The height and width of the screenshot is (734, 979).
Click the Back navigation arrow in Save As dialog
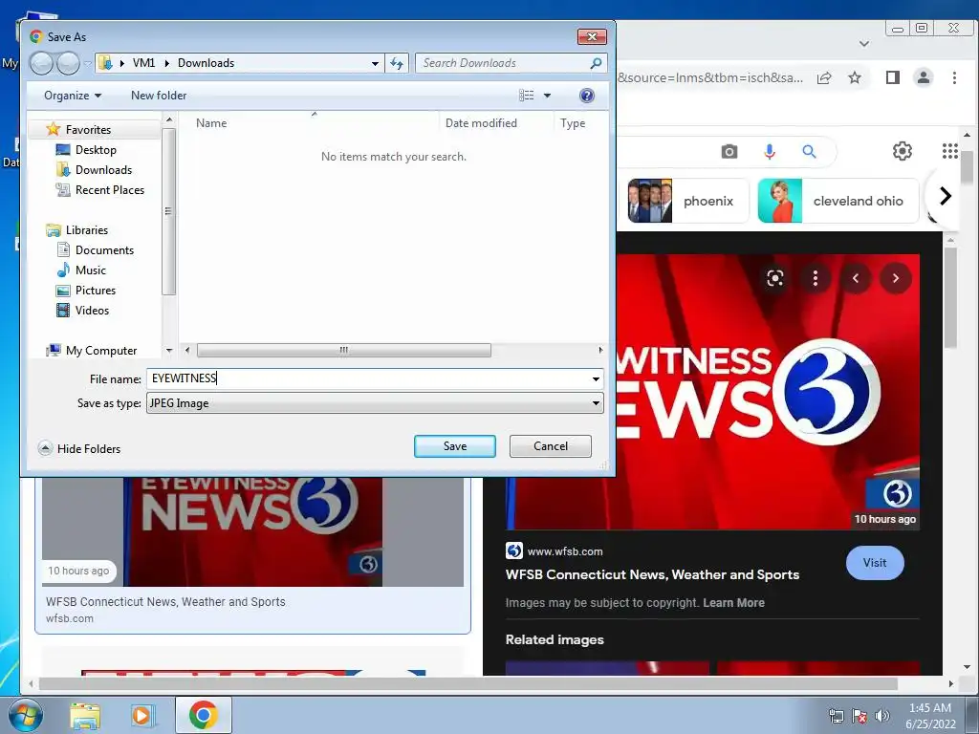pyautogui.click(x=41, y=63)
